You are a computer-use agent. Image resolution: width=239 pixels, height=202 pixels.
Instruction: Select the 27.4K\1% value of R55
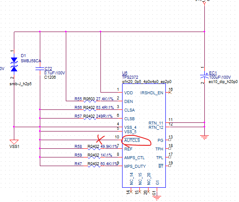[x=105, y=99]
